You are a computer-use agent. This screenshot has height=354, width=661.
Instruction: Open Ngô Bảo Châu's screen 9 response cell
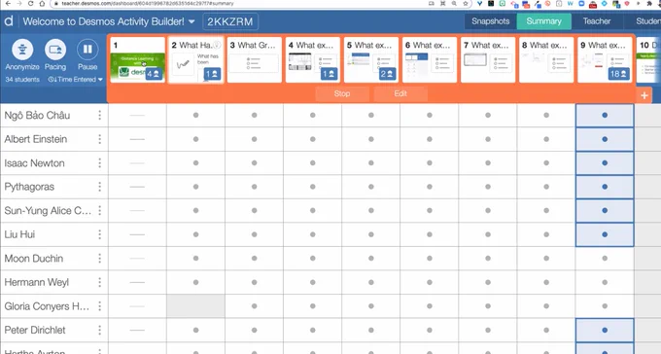click(x=605, y=115)
